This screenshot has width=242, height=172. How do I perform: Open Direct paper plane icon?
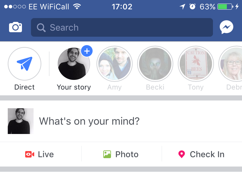coord(25,64)
